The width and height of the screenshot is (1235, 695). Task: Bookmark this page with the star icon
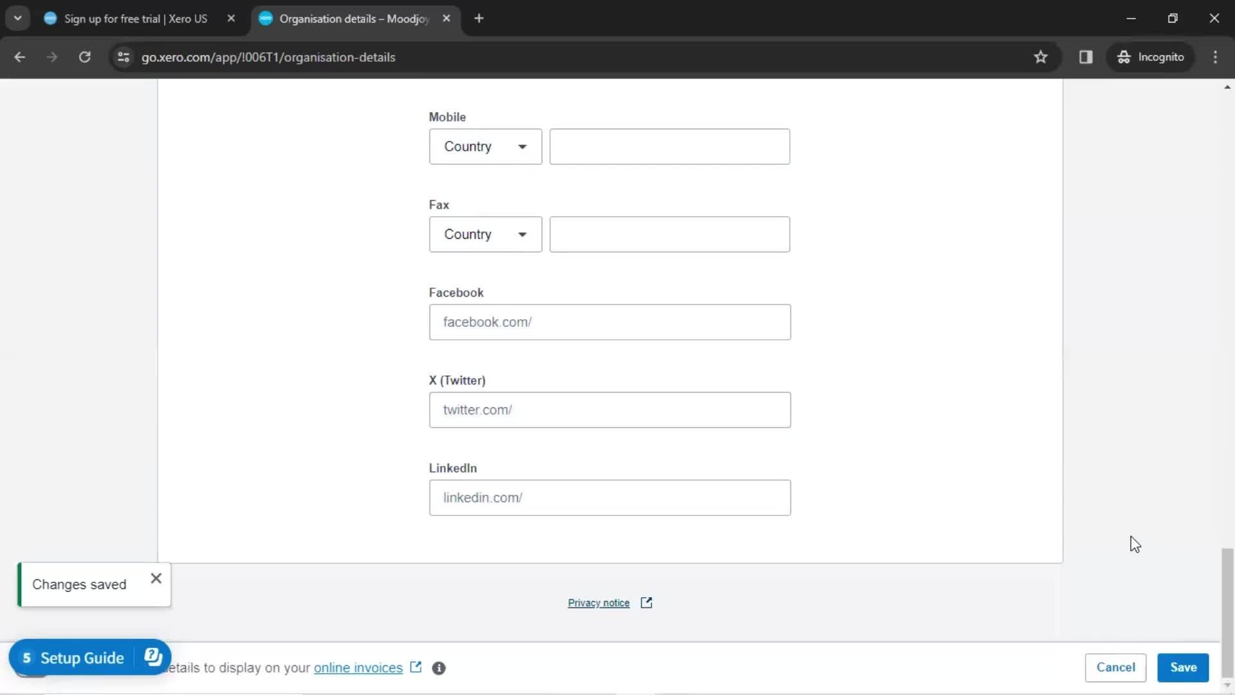(x=1041, y=57)
